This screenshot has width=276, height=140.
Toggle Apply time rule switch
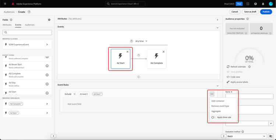213,117
